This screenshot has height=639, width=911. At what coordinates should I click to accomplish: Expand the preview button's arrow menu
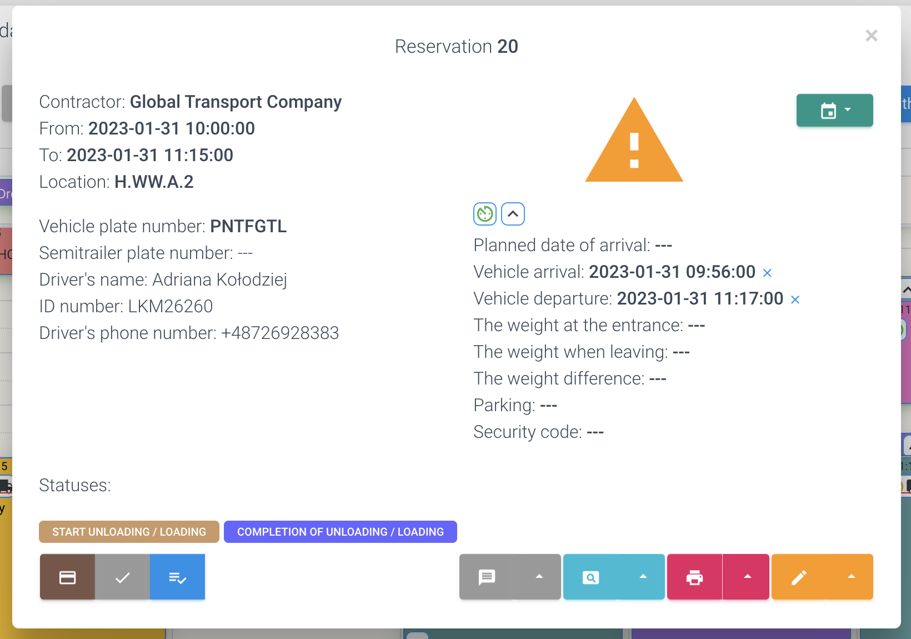click(x=643, y=577)
